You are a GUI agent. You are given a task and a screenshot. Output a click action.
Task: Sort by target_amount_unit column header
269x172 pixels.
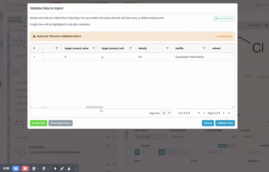(113, 48)
